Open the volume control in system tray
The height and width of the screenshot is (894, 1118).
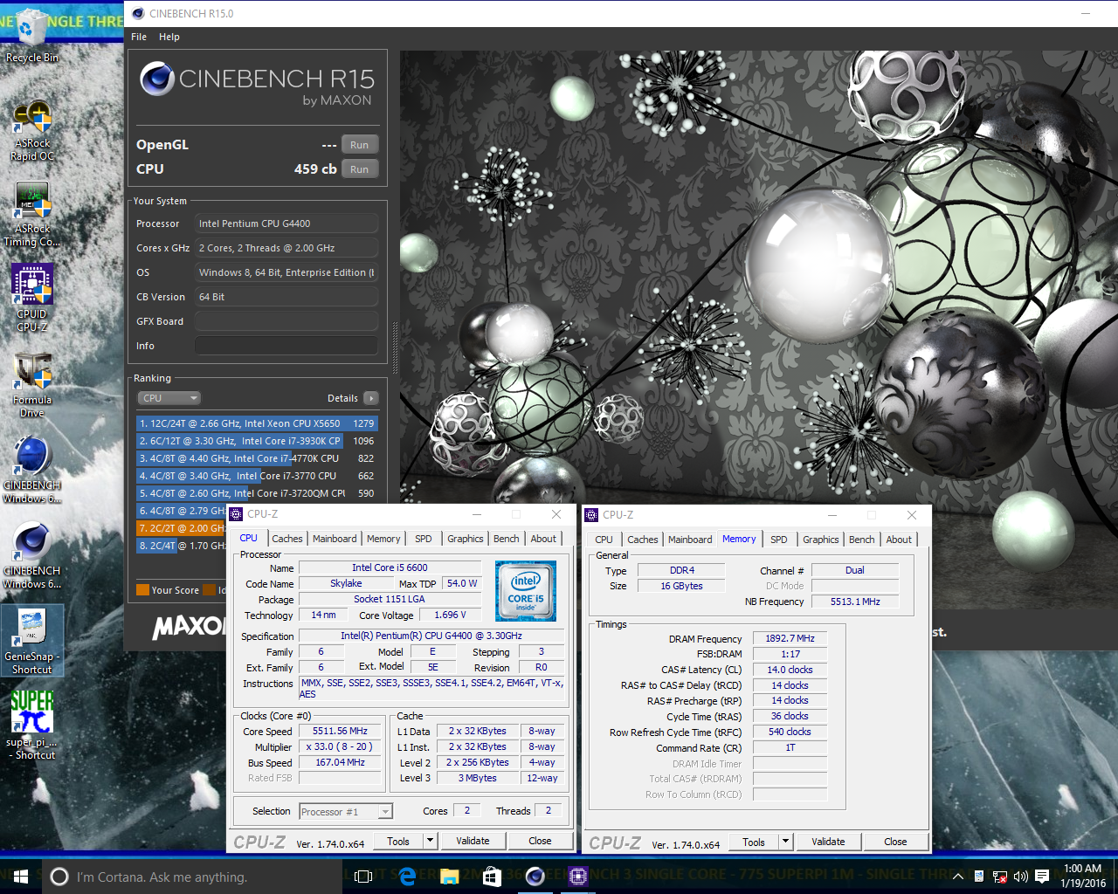click(1021, 877)
